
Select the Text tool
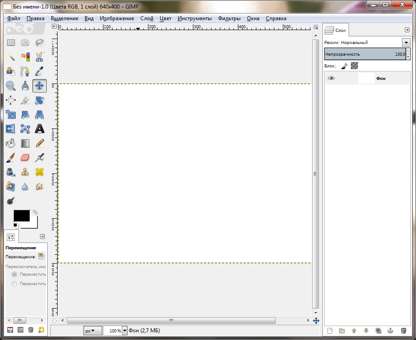(40, 129)
